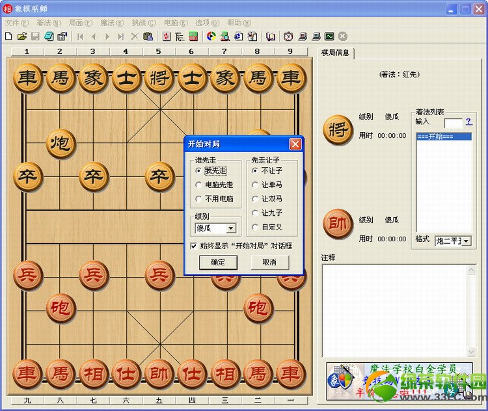This screenshot has height=411, width=488.
Task: Open the 魔法 menu
Action: click(x=112, y=23)
